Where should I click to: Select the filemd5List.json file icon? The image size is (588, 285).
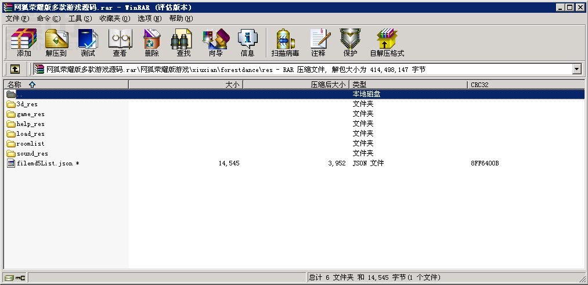[11, 163]
